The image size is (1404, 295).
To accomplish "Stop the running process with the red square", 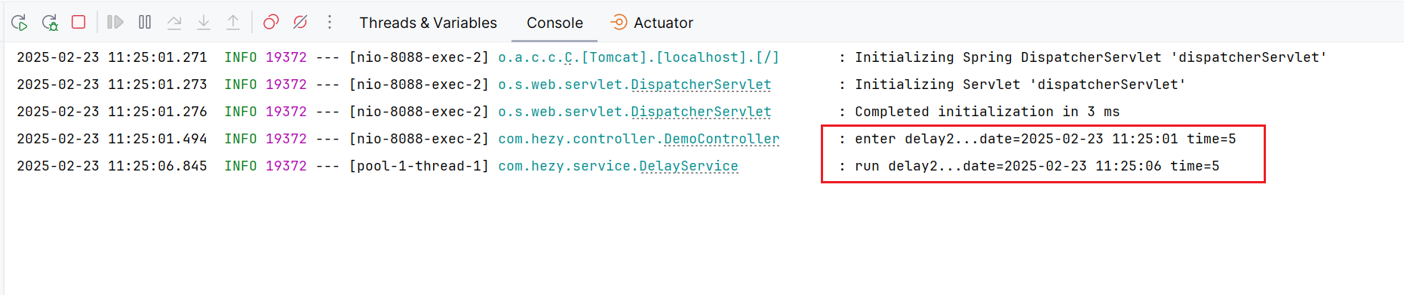I will pos(78,22).
